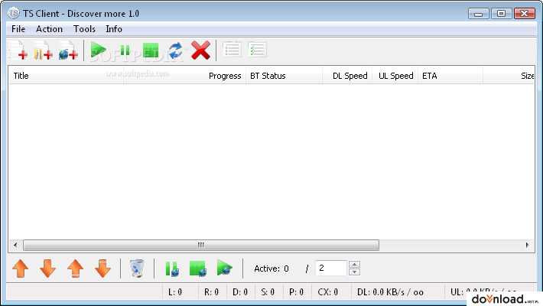Add torrents from a folder
The width and height of the screenshot is (543, 306).
(43, 50)
